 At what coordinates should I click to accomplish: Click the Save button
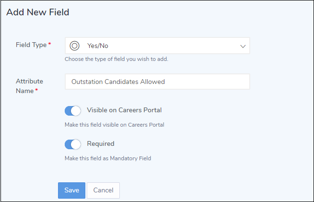tap(71, 190)
